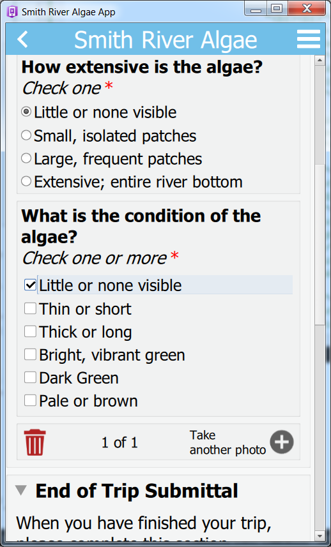331x547 pixels.
Task: Collapse End of Trip Submittal section
Action: pos(21,490)
